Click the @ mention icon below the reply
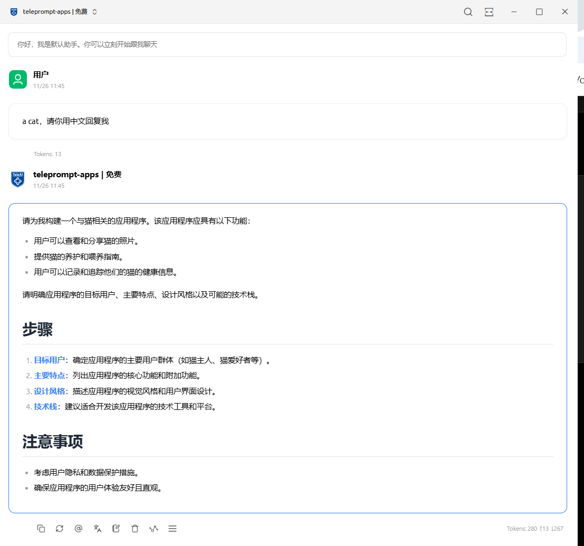The width and height of the screenshot is (584, 546). 79,529
